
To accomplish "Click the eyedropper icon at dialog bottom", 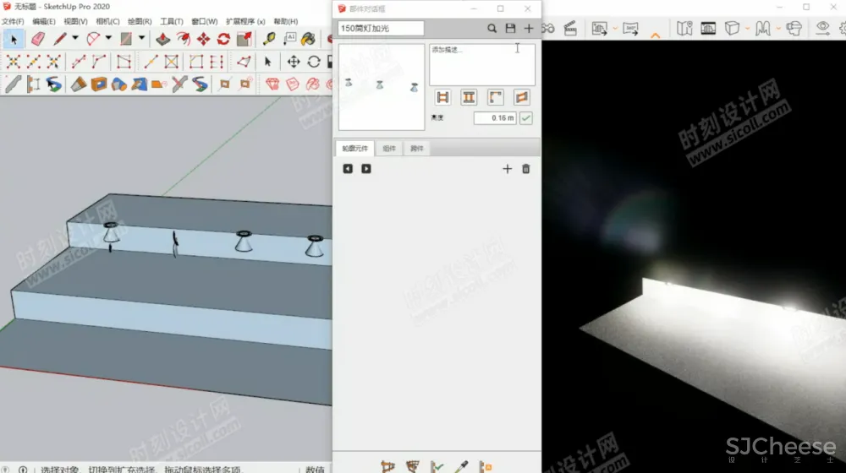I will pos(461,466).
